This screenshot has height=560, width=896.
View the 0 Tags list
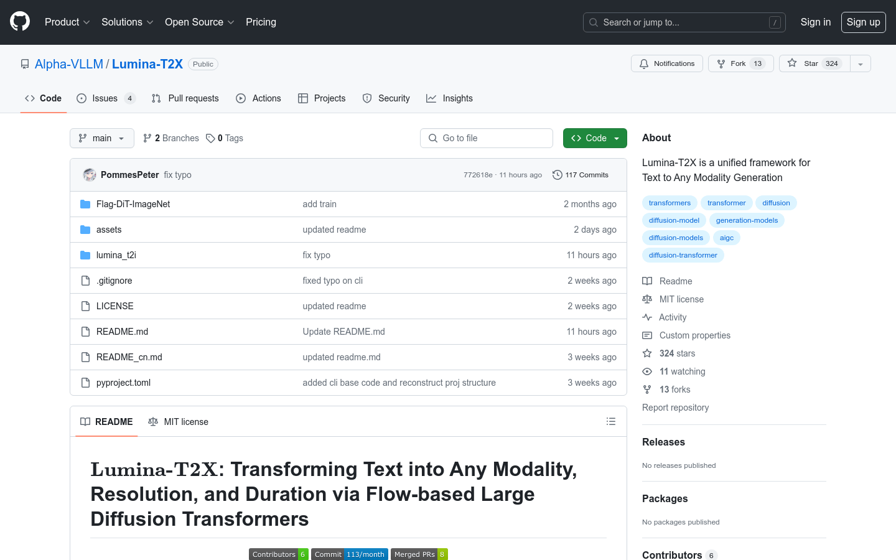225,138
